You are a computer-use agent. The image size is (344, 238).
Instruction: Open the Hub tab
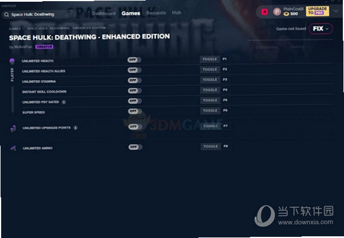pyautogui.click(x=176, y=13)
